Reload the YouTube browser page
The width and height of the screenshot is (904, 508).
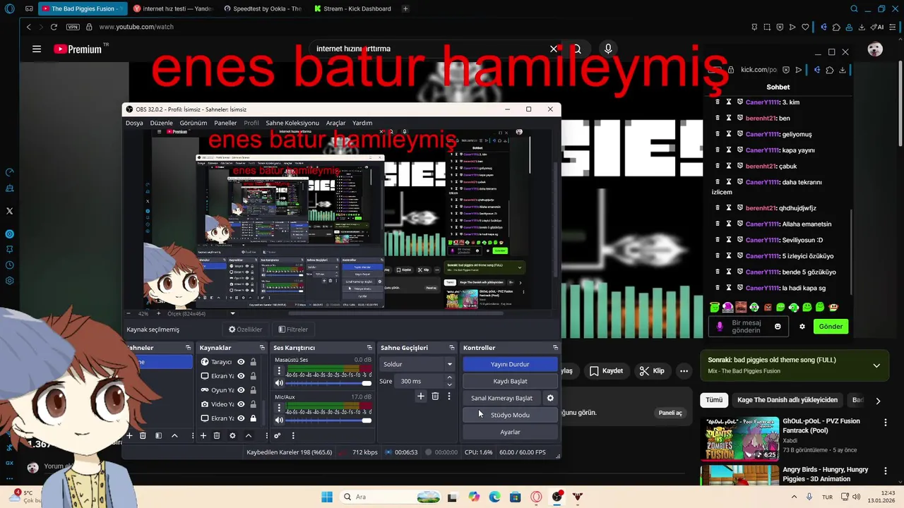[54, 27]
